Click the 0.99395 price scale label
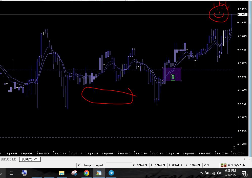 click(x=242, y=144)
